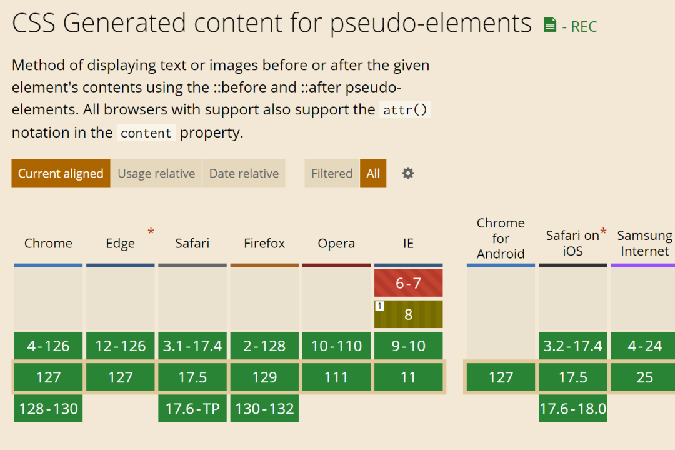Open the settings gear icon
The width and height of the screenshot is (675, 450).
click(x=407, y=173)
